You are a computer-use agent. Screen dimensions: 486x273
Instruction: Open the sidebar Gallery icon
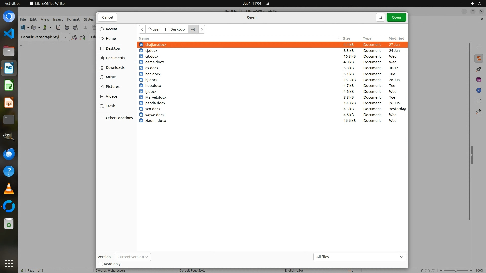pyautogui.click(x=479, y=80)
